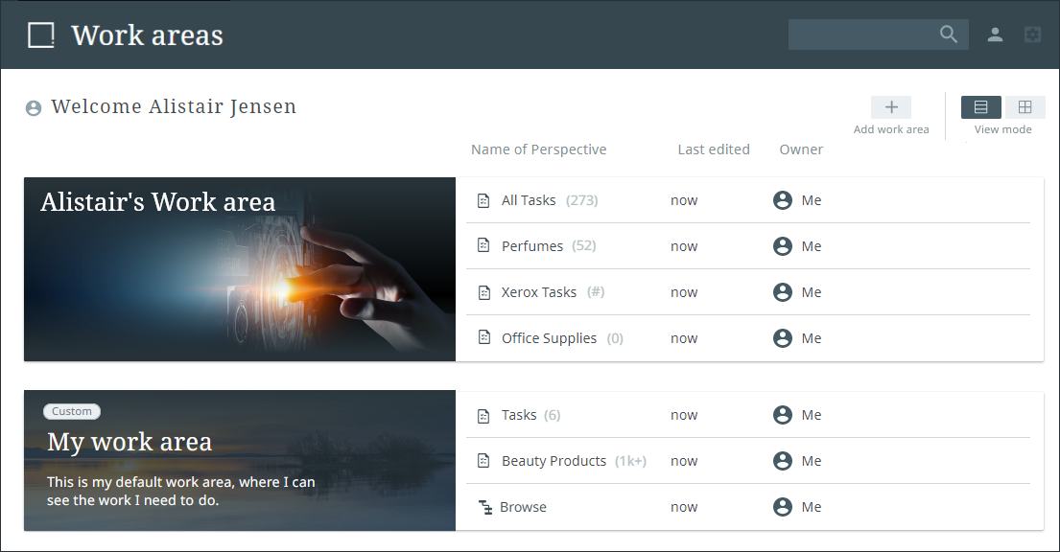Viewport: 1060px width, 552px height.
Task: Open the settings gear icon
Action: point(1032,34)
